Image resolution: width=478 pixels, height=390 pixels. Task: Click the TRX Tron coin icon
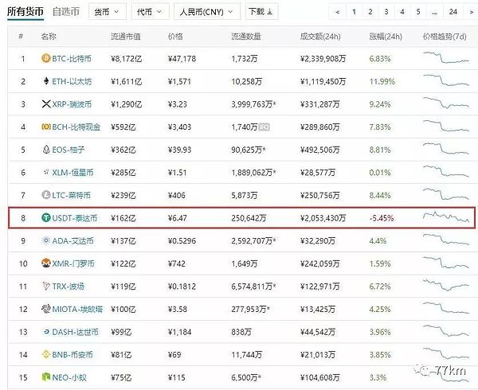pyautogui.click(x=45, y=285)
